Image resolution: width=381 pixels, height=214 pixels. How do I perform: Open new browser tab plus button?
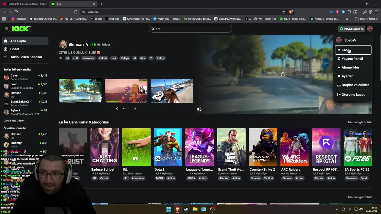point(102,4)
